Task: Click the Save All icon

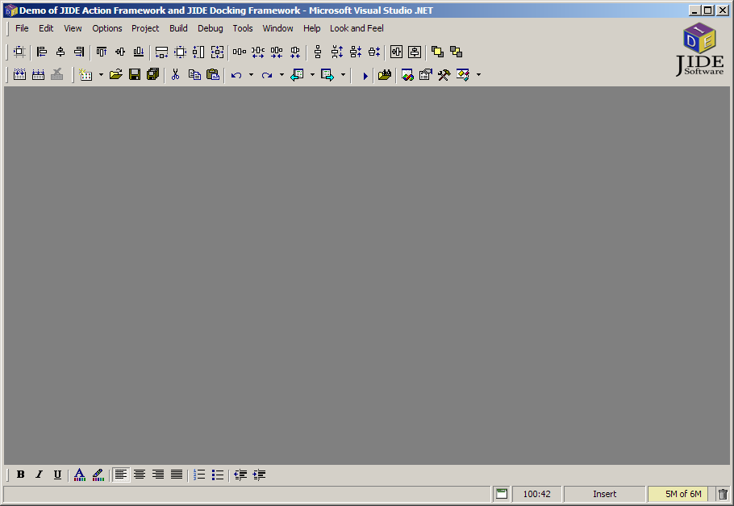Action: (x=153, y=74)
